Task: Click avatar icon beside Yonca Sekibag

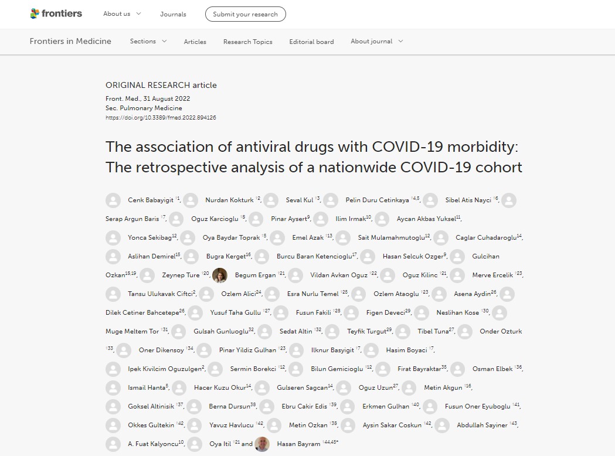Action: click(x=113, y=237)
